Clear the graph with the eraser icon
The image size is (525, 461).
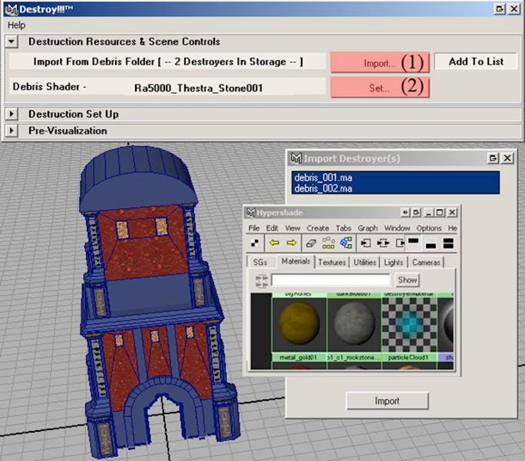point(311,243)
